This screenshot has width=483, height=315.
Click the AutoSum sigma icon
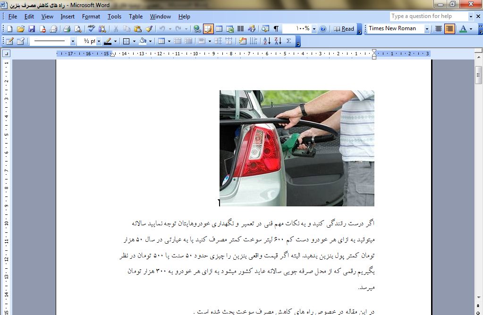288,41
